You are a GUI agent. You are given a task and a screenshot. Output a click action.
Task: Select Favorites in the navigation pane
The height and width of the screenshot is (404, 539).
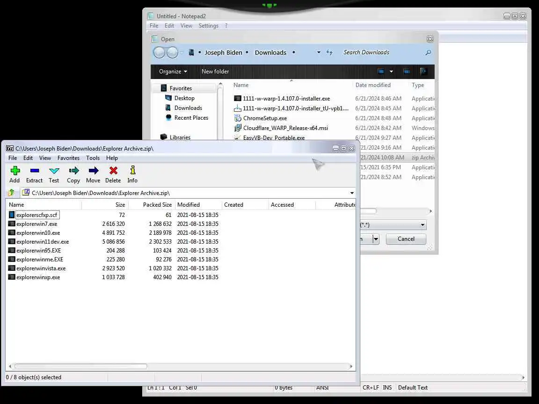181,88
